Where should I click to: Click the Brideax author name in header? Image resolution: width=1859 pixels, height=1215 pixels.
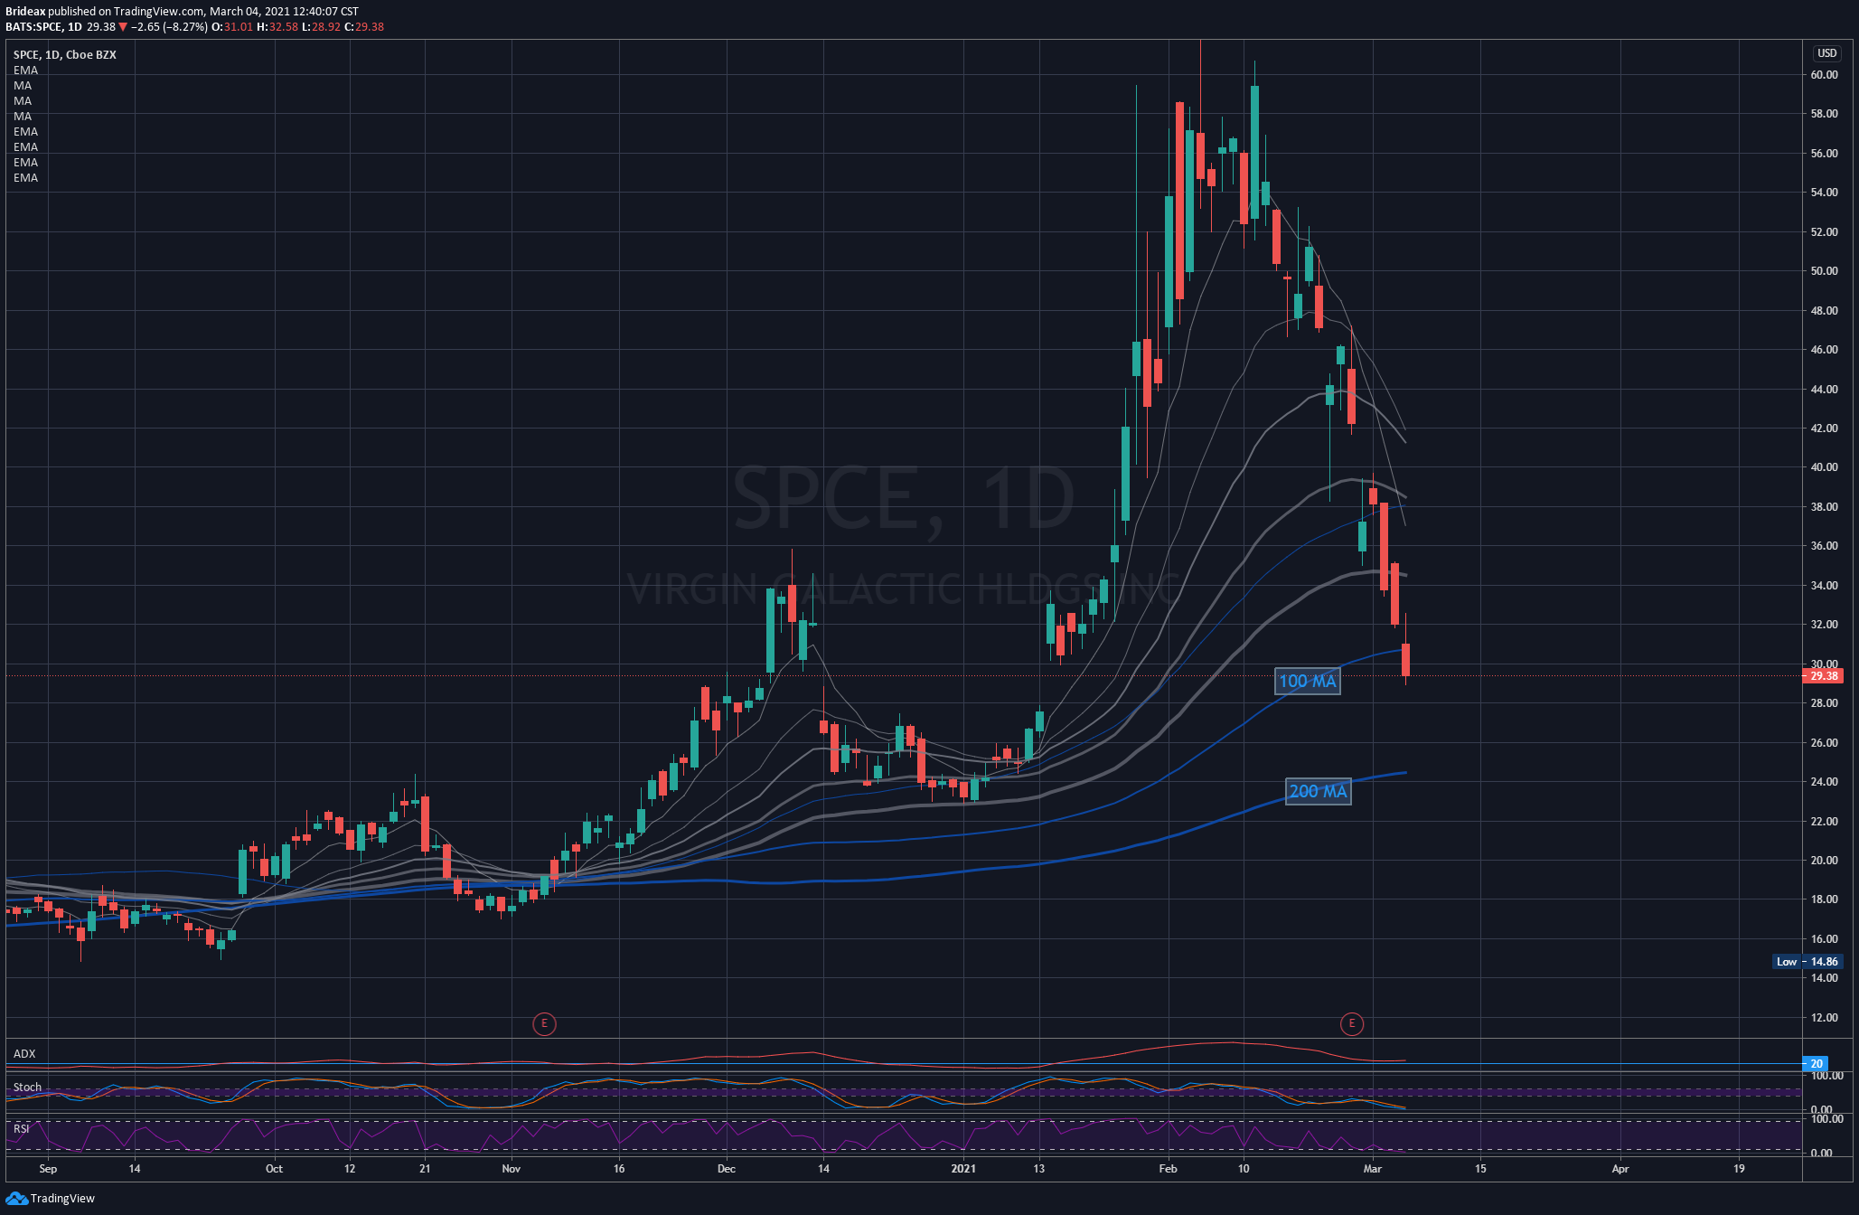tap(25, 12)
